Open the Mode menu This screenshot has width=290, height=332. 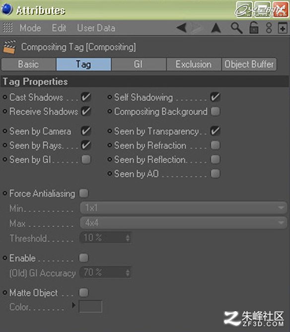point(30,28)
